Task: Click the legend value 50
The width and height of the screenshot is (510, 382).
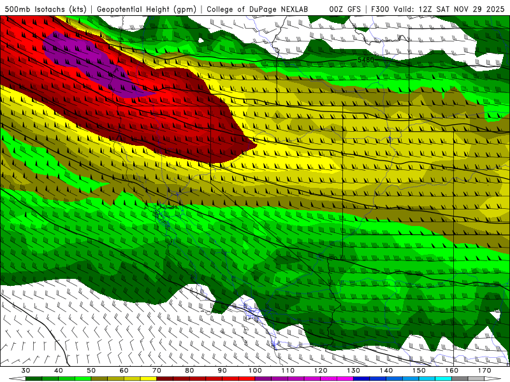Action: pos(91,371)
